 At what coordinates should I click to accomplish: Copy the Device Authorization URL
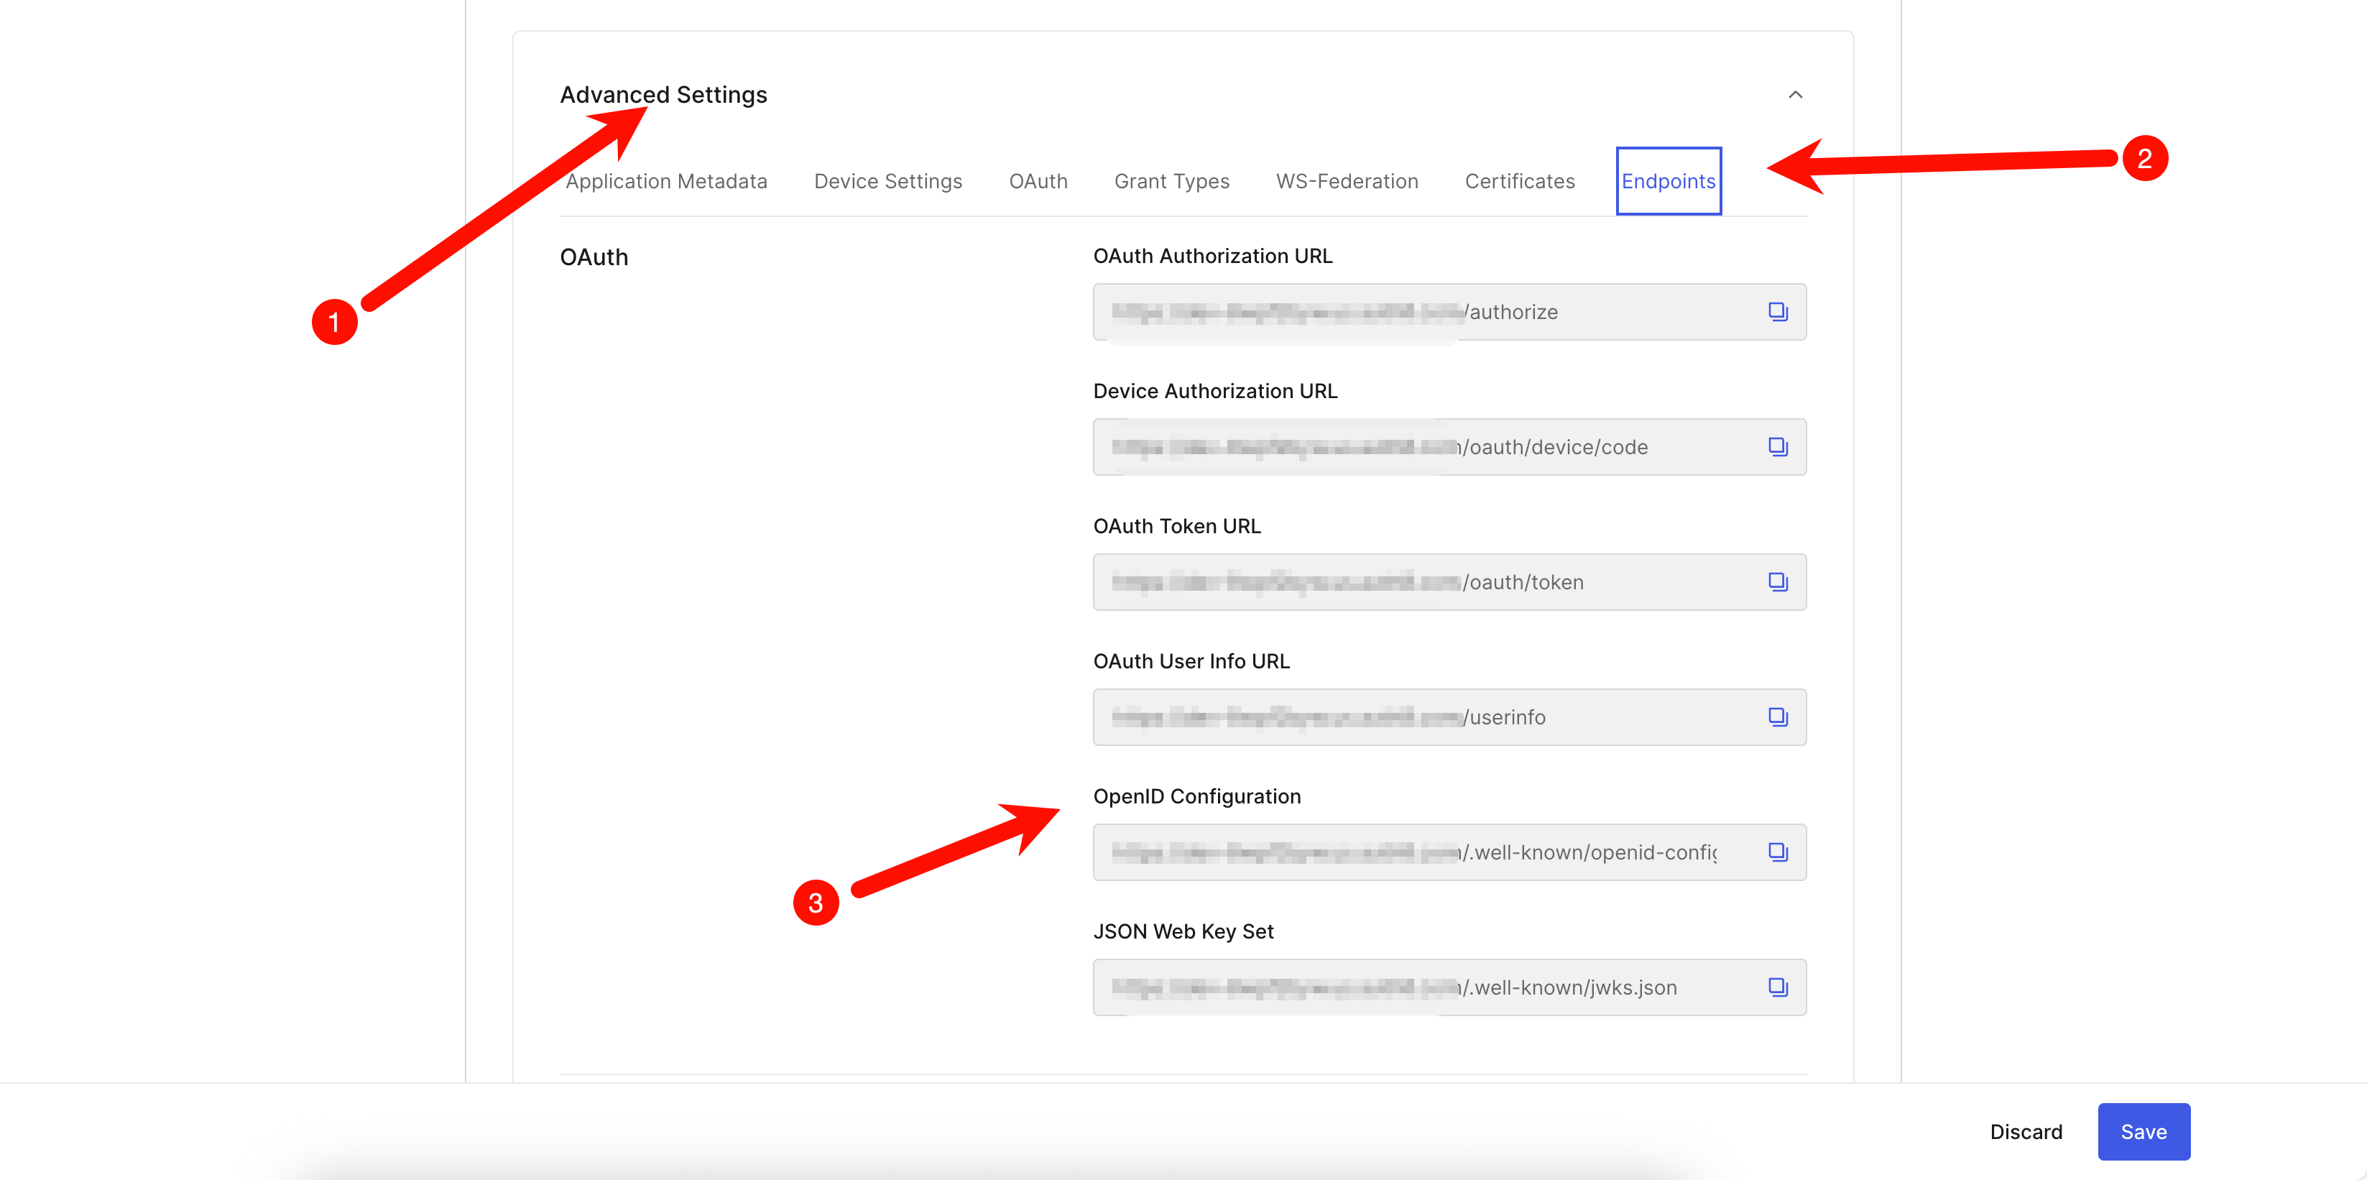(1777, 447)
